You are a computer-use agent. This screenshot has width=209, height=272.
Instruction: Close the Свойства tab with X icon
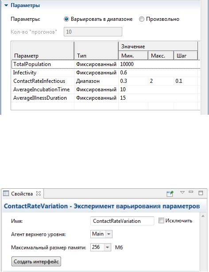39,194
